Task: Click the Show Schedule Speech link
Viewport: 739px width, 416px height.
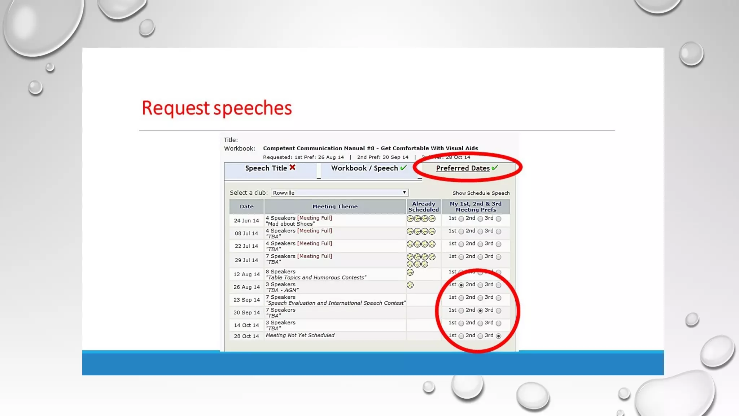Action: point(481,193)
